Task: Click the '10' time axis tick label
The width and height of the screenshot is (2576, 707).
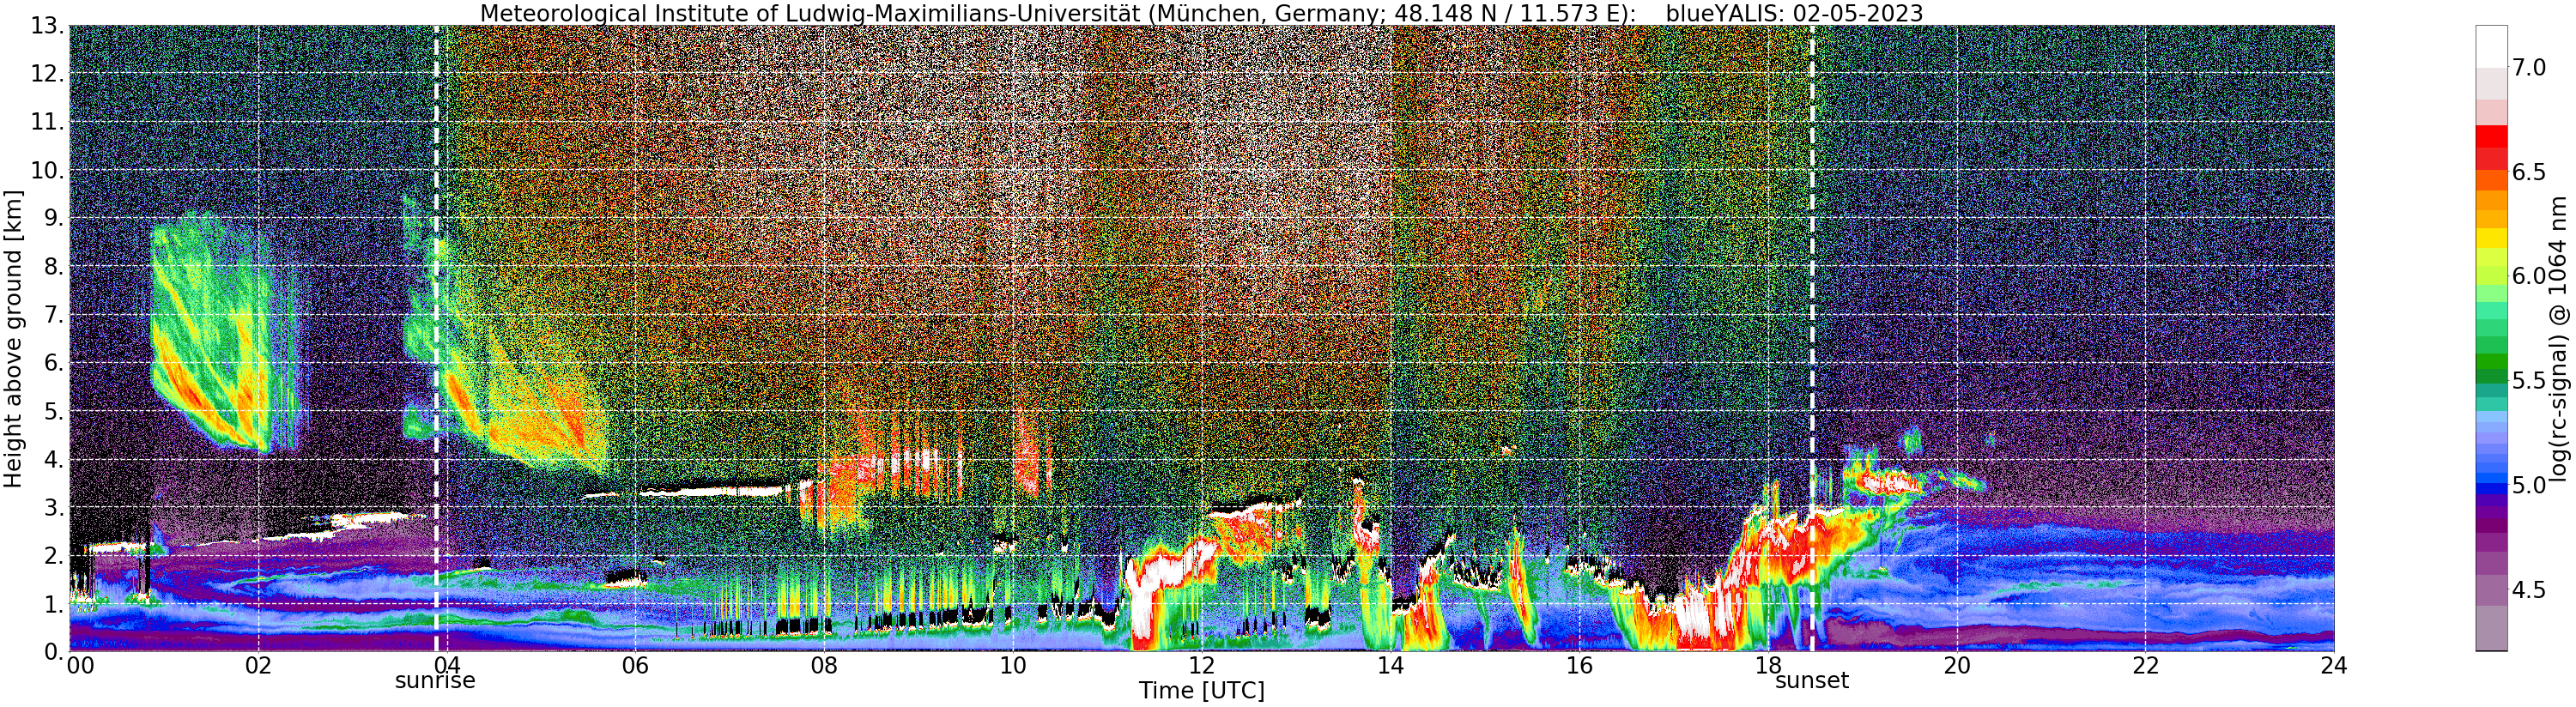Action: pyautogui.click(x=1013, y=666)
